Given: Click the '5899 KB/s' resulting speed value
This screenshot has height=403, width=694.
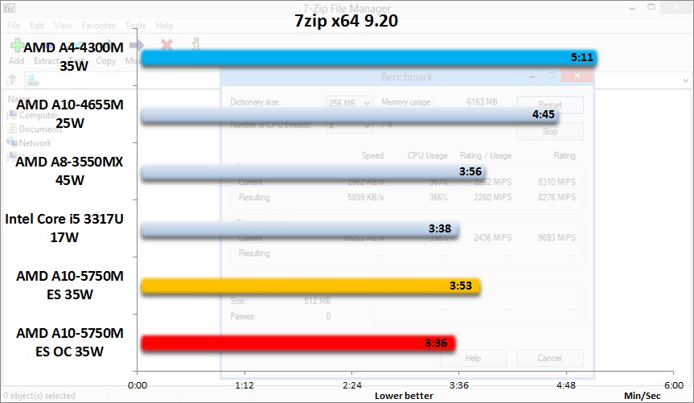Looking at the screenshot, I should [366, 197].
